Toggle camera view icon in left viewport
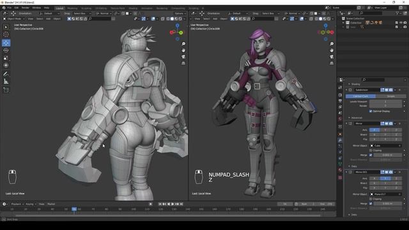409x230 pixels. tap(183, 57)
